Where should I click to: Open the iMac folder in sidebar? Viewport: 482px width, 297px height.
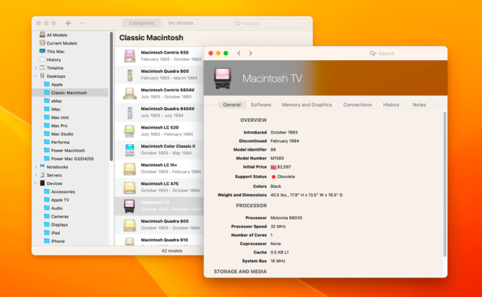(x=52, y=109)
